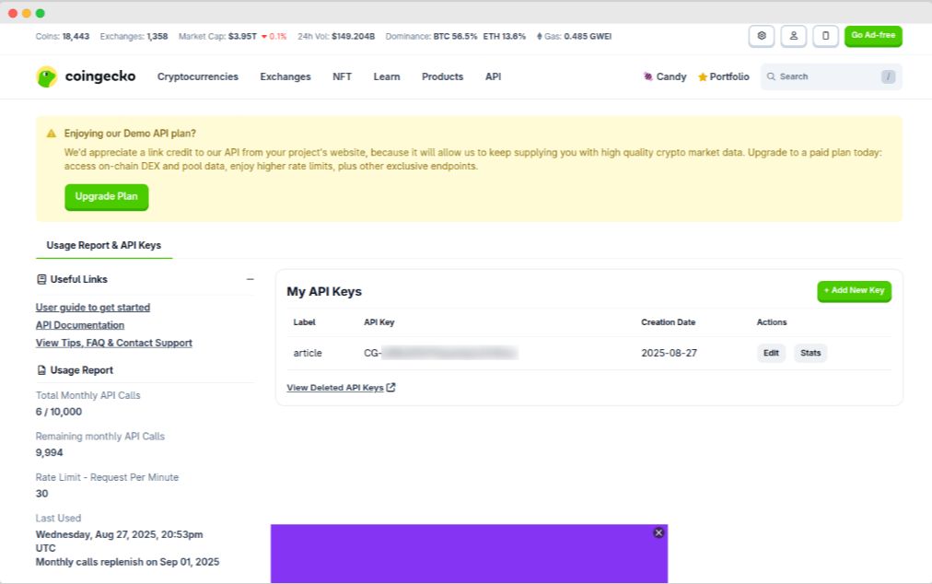Viewport: 932px width, 584px height.
Task: Click remaining calls value 9,994
Action: [x=50, y=452]
